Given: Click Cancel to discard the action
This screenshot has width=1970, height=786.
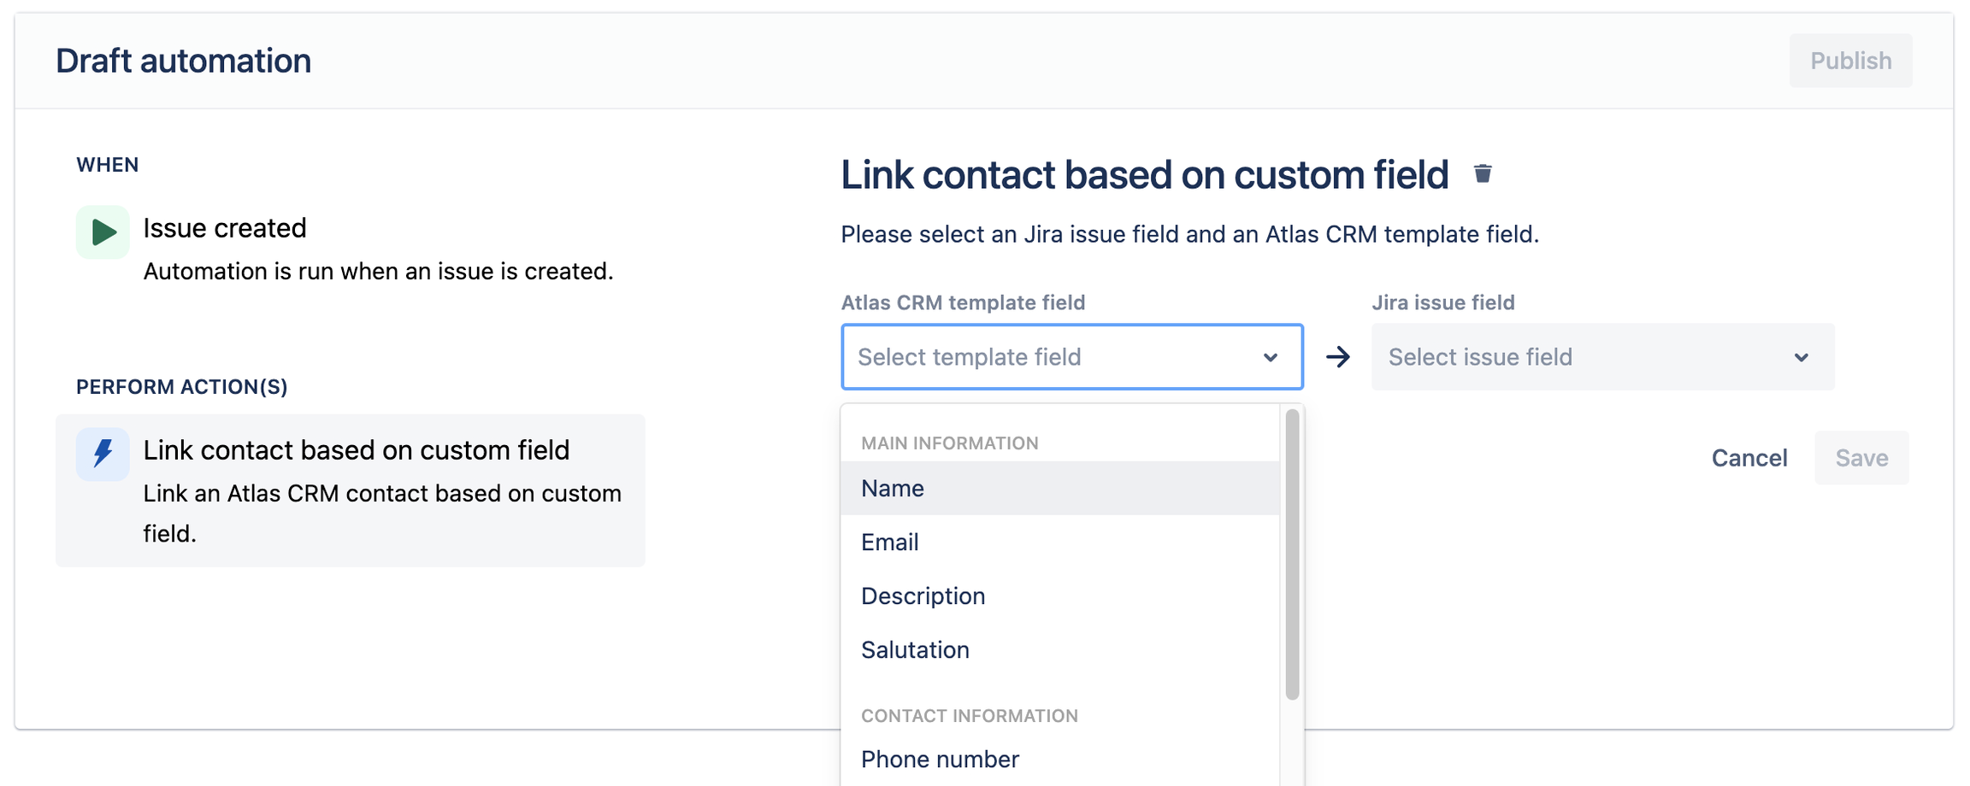Looking at the screenshot, I should click(1749, 458).
